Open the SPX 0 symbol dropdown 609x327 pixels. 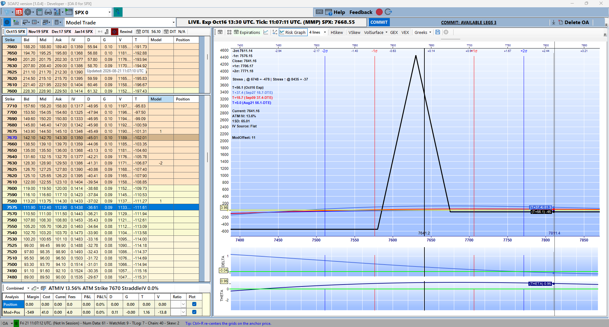[x=109, y=12]
